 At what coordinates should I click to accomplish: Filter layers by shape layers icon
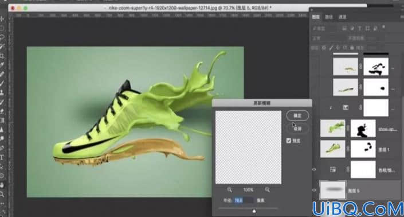click(x=368, y=28)
